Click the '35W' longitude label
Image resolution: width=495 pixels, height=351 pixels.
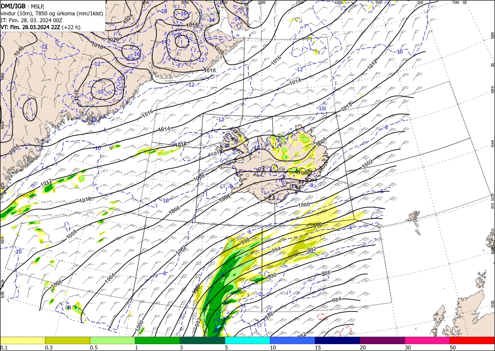tap(145, 2)
